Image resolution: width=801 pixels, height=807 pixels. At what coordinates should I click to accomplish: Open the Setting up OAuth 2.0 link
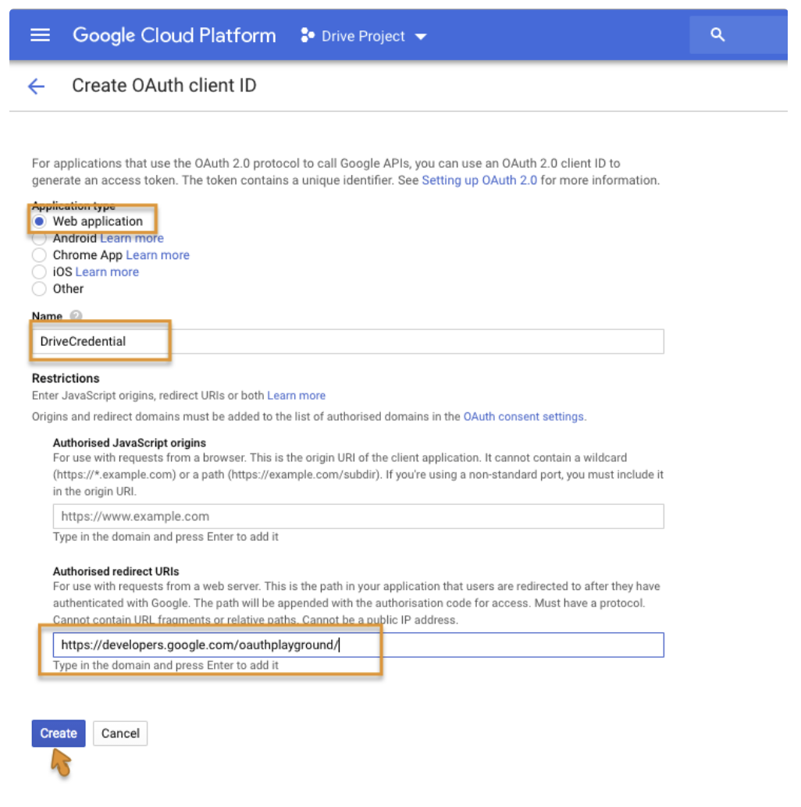[x=479, y=180]
